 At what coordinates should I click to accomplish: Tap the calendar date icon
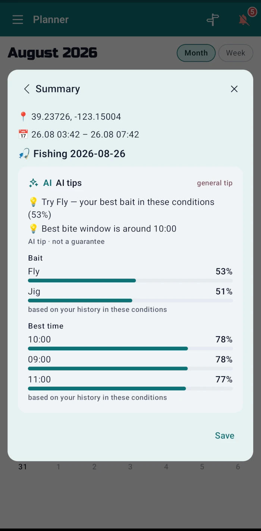[x=23, y=134]
